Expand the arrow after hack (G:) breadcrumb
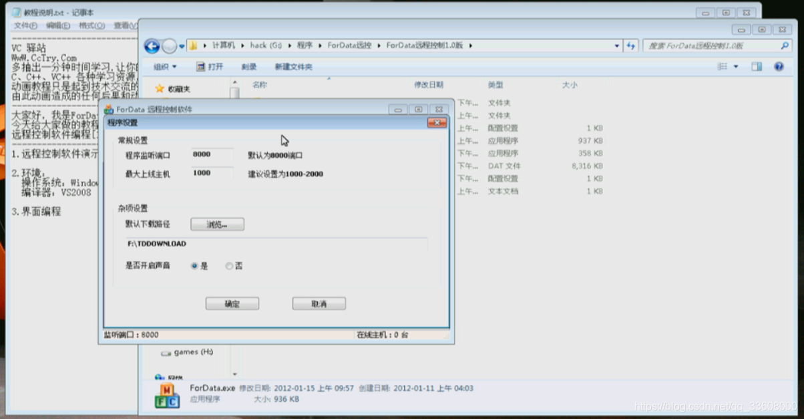 point(288,45)
